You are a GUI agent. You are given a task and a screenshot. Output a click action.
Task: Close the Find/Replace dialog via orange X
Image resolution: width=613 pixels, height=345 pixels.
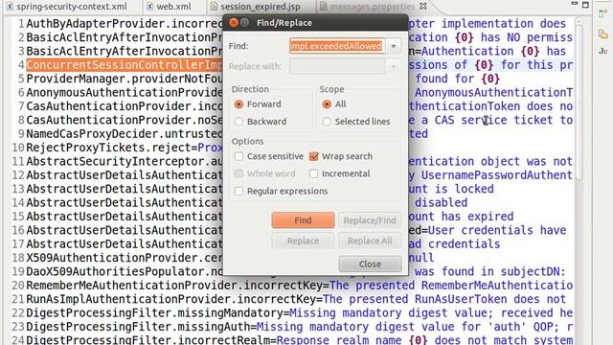click(234, 23)
